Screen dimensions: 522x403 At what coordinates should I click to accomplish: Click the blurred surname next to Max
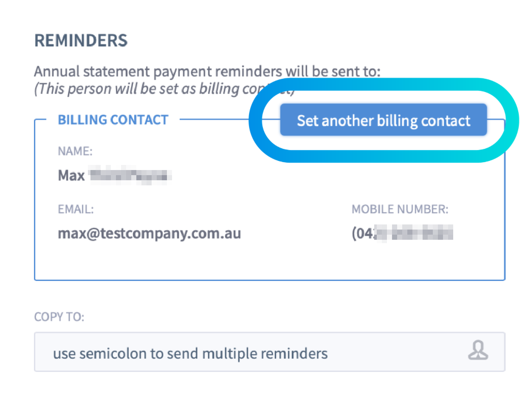[x=130, y=175]
